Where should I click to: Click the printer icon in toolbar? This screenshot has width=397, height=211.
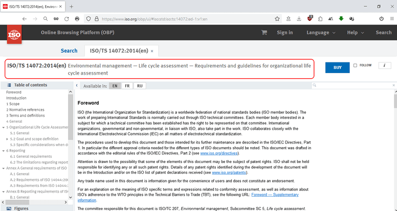[x=77, y=19]
